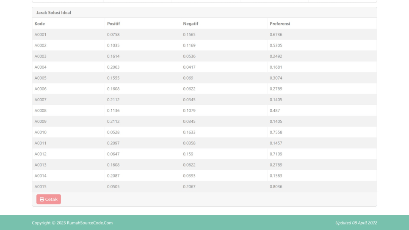Click the Preferensi column header
The height and width of the screenshot is (230, 409).
pos(280,23)
